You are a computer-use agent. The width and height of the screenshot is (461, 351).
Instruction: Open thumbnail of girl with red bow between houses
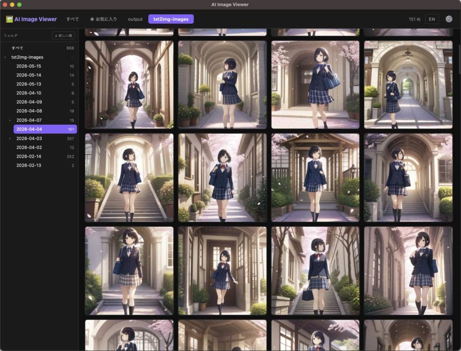pyautogui.click(x=222, y=178)
